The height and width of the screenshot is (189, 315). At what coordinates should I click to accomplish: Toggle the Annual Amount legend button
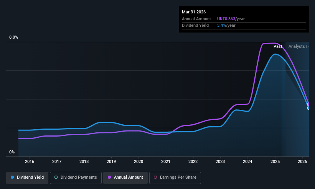125,178
